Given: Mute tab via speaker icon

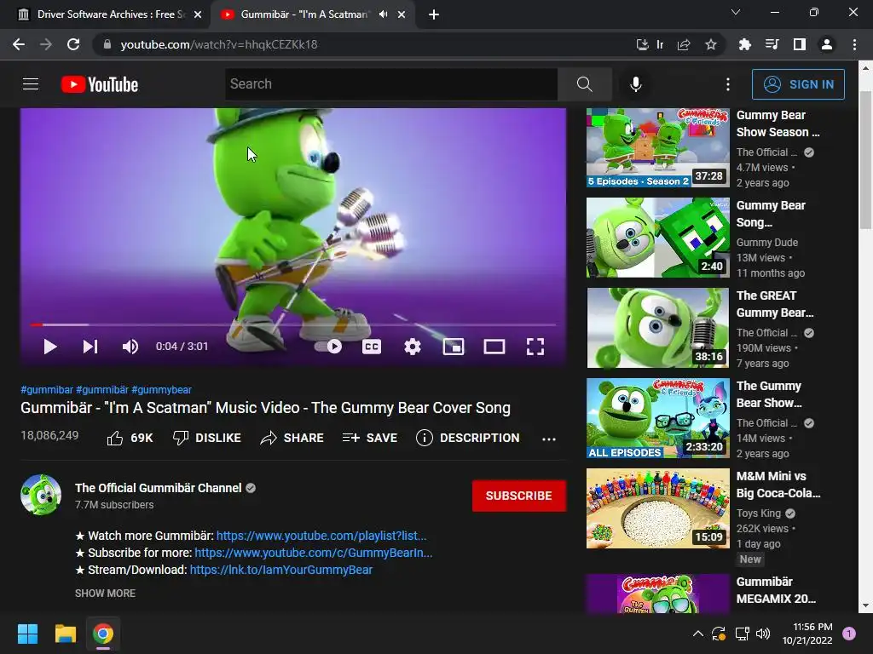Looking at the screenshot, I should pos(383,14).
